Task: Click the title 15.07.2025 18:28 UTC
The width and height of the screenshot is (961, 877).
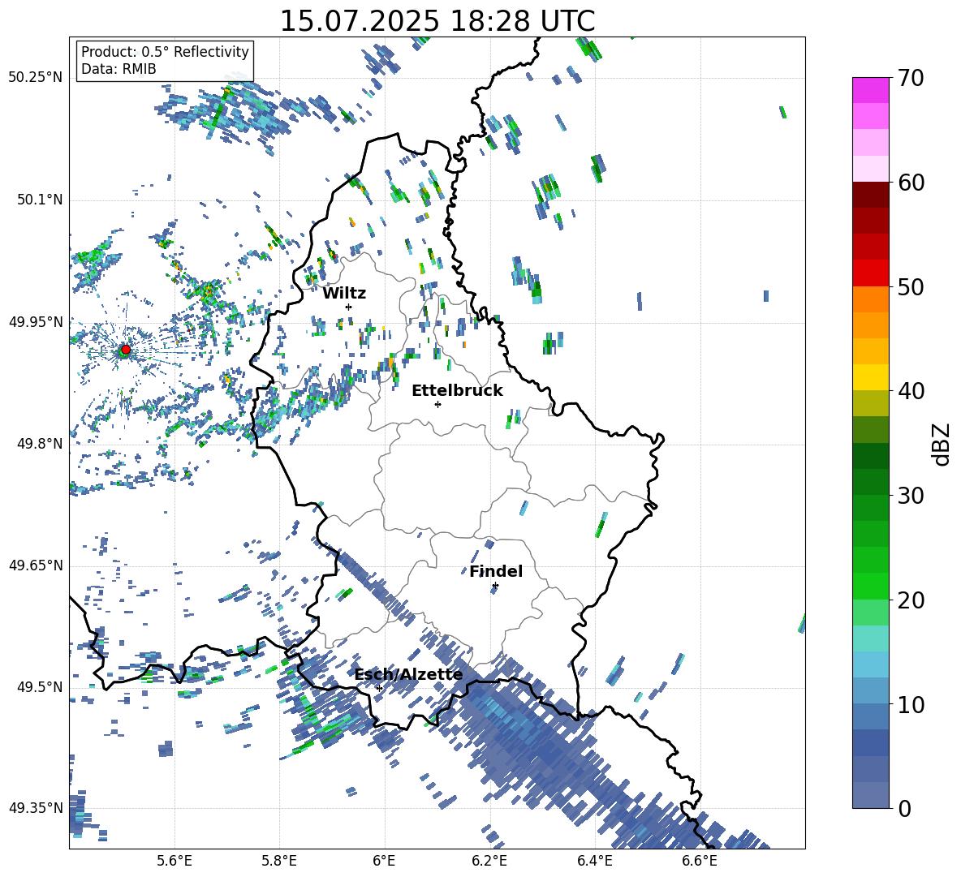Action: click(437, 21)
